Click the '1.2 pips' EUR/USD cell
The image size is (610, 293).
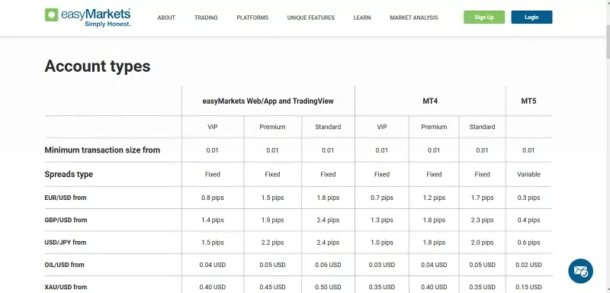pos(434,198)
